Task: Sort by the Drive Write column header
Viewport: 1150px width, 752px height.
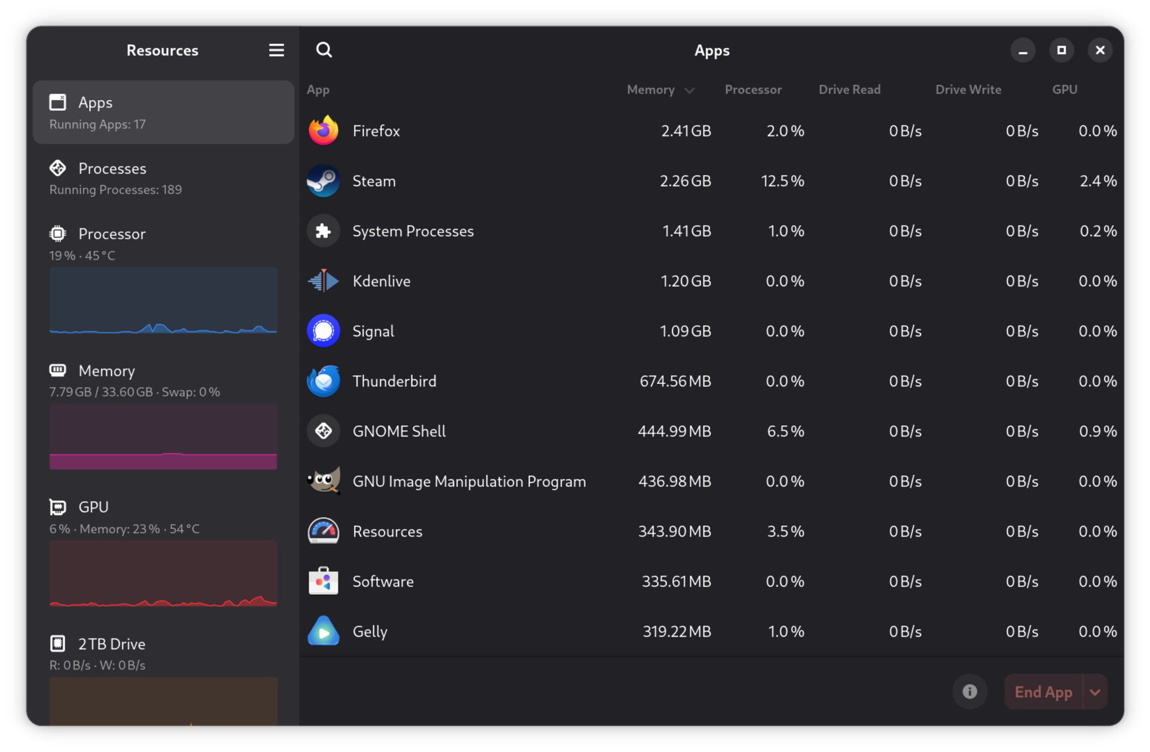Action: coord(968,90)
